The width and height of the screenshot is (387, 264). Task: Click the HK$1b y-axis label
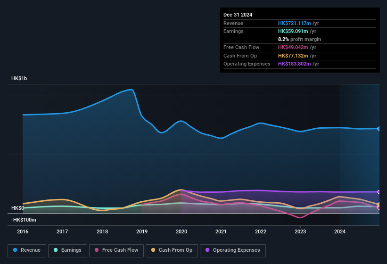(19, 78)
